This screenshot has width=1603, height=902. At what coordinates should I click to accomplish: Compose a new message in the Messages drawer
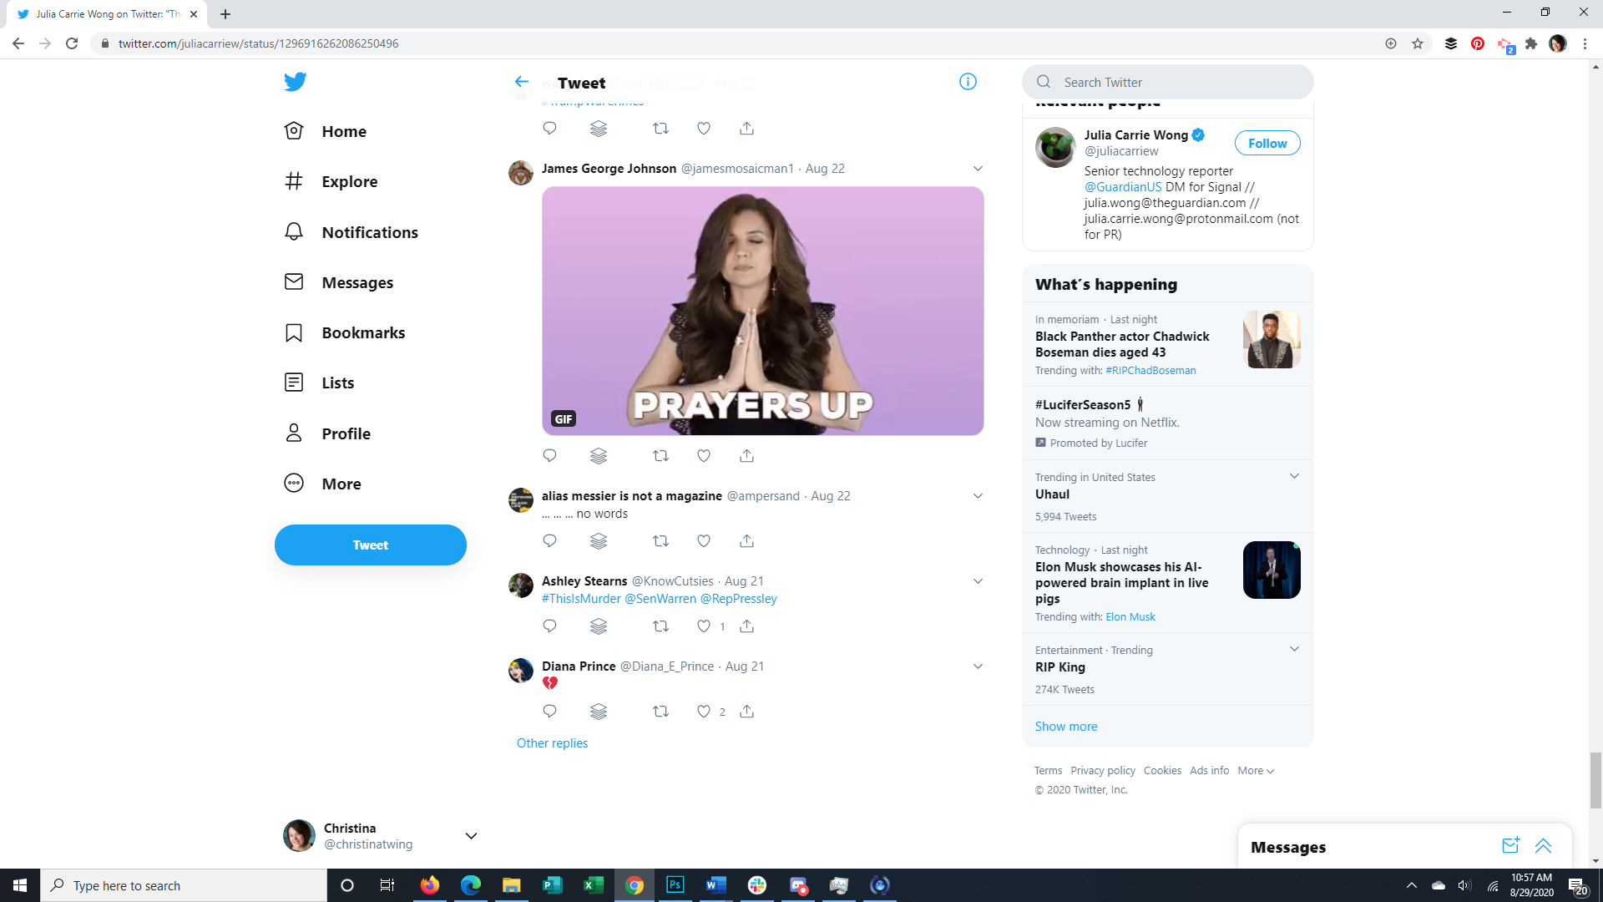click(1510, 846)
